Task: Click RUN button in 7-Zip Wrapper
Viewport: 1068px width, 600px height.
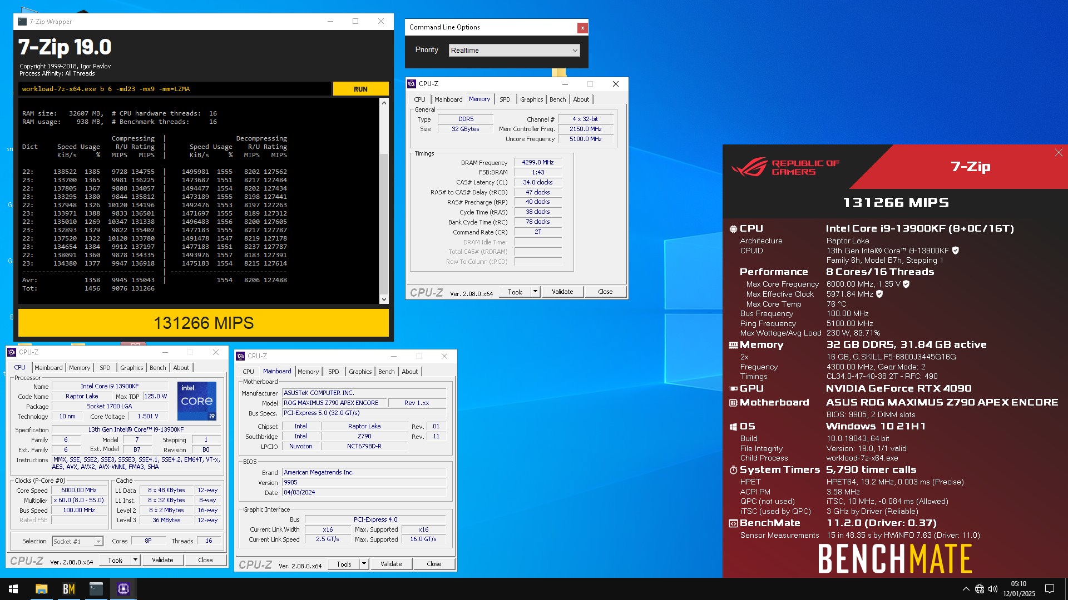Action: 360,89
